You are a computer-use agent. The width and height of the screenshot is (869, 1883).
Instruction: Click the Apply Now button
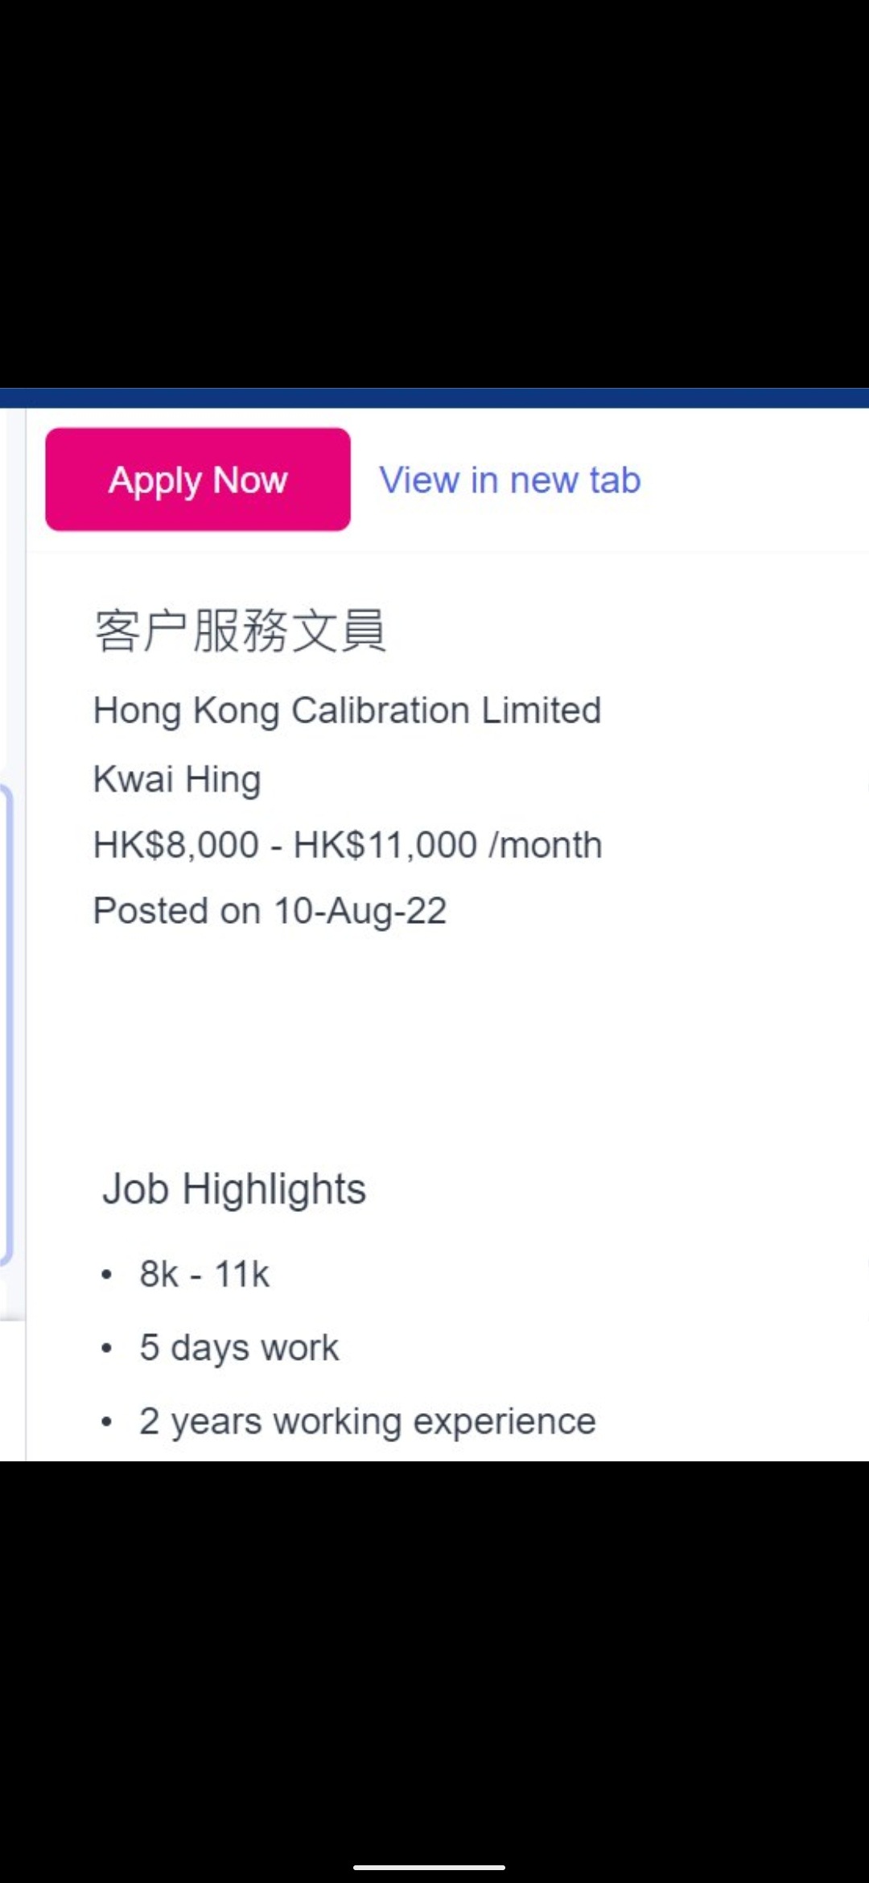point(198,479)
